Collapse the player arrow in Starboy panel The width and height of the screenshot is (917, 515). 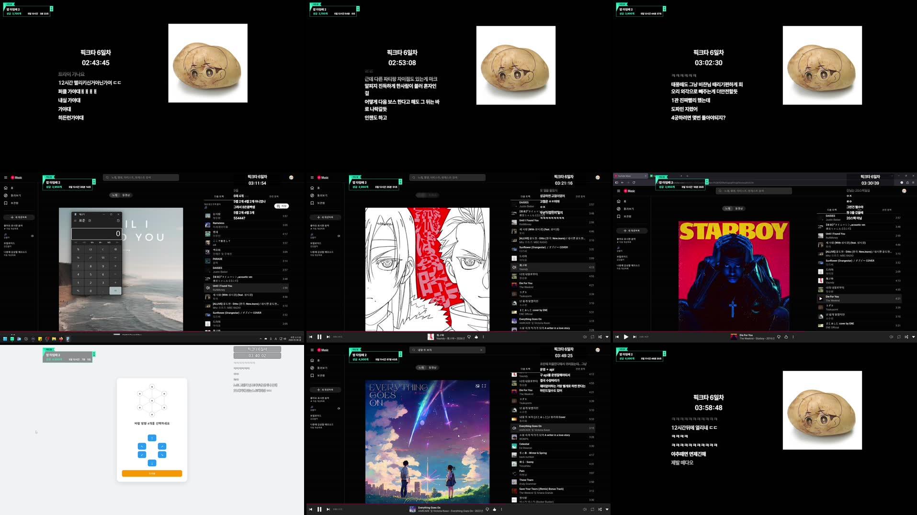[x=913, y=337]
